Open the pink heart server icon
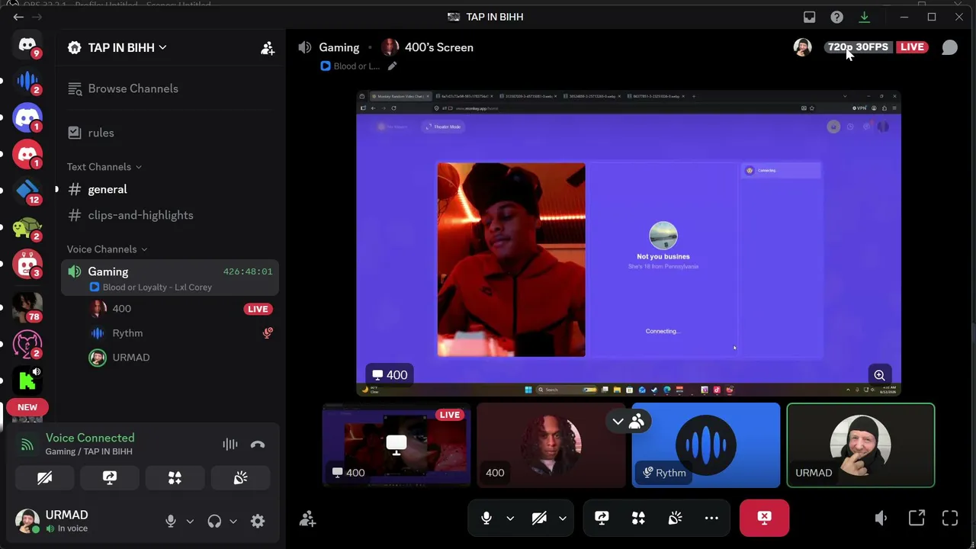 [27, 344]
